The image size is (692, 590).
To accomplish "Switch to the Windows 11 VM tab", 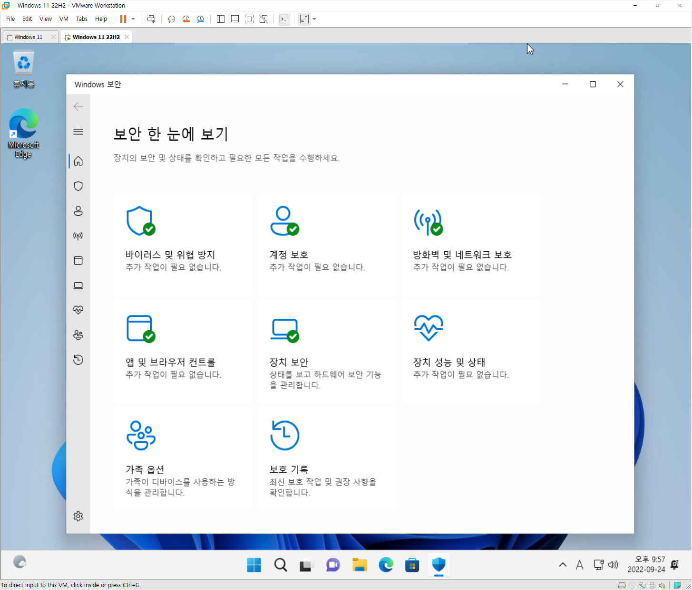I will pyautogui.click(x=29, y=37).
